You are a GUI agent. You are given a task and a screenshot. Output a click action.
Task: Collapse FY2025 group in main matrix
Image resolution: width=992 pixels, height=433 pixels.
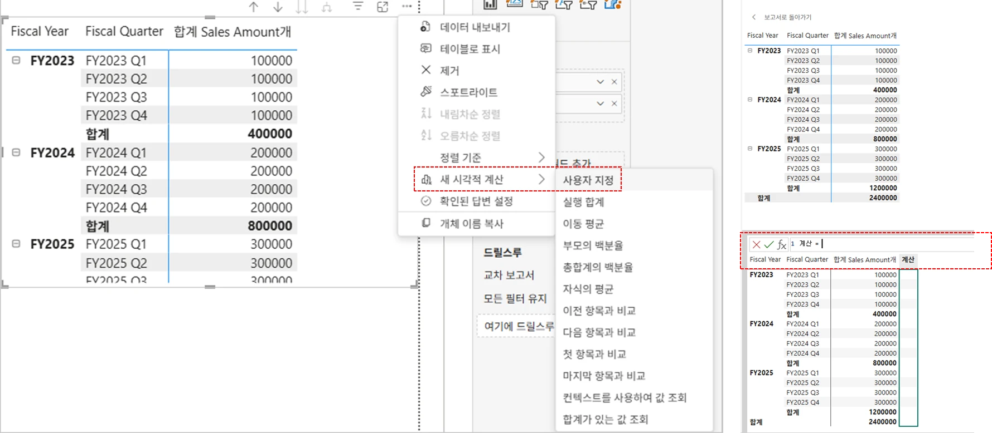click(x=16, y=244)
